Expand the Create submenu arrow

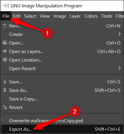tap(119, 34)
